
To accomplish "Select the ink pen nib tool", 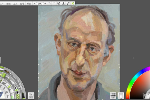I will (x=16, y=88).
